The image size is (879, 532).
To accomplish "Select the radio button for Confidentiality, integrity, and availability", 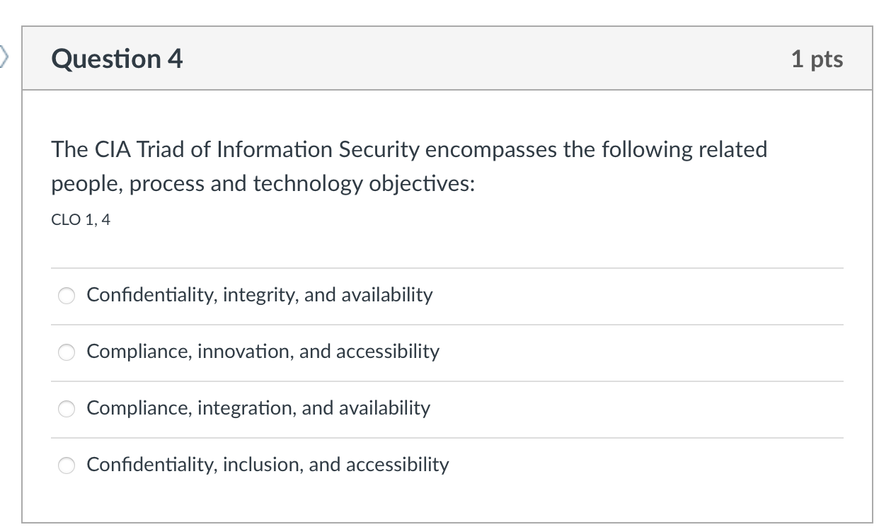I will point(67,296).
